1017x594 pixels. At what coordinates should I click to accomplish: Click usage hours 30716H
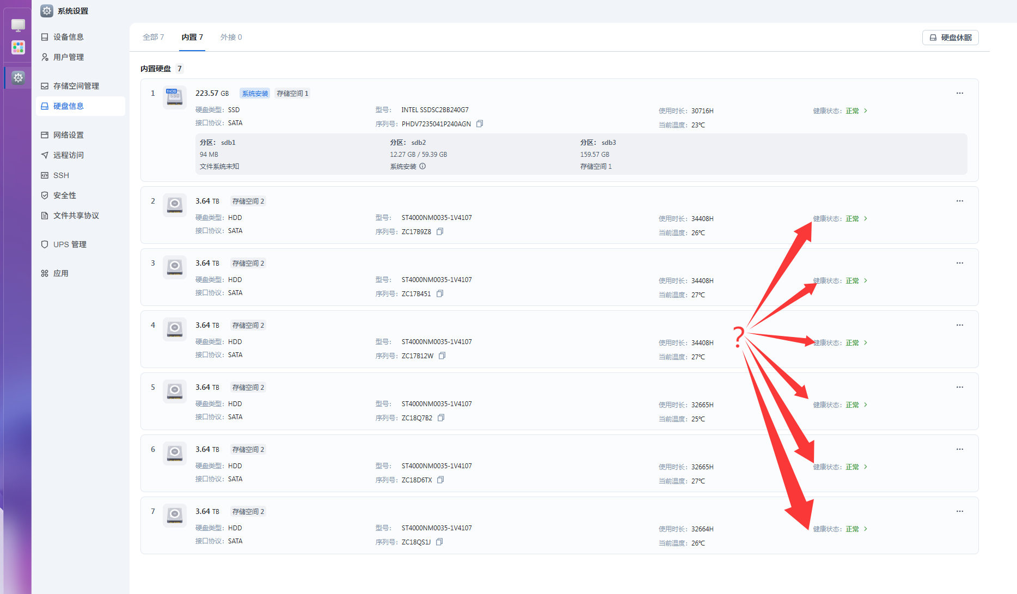coord(702,111)
